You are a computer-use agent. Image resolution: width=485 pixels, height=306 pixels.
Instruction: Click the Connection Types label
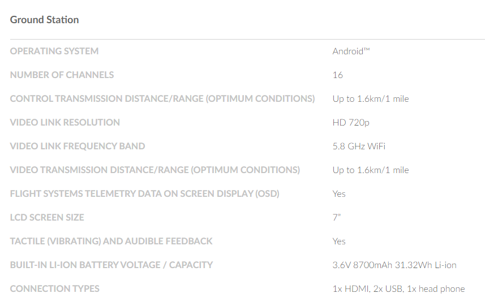[x=54, y=288]
